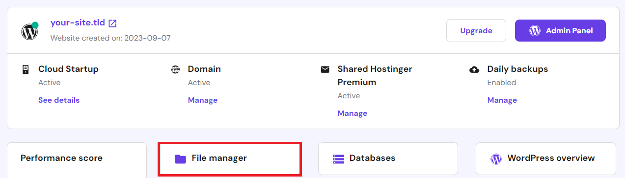Click the Daily backups cloud icon

[474, 69]
